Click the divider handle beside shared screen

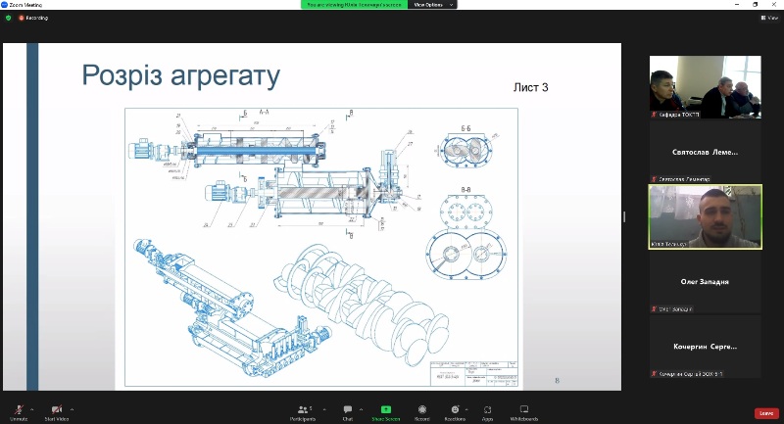pyautogui.click(x=624, y=216)
